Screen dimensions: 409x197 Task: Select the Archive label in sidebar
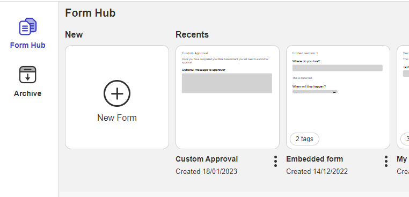(28, 93)
